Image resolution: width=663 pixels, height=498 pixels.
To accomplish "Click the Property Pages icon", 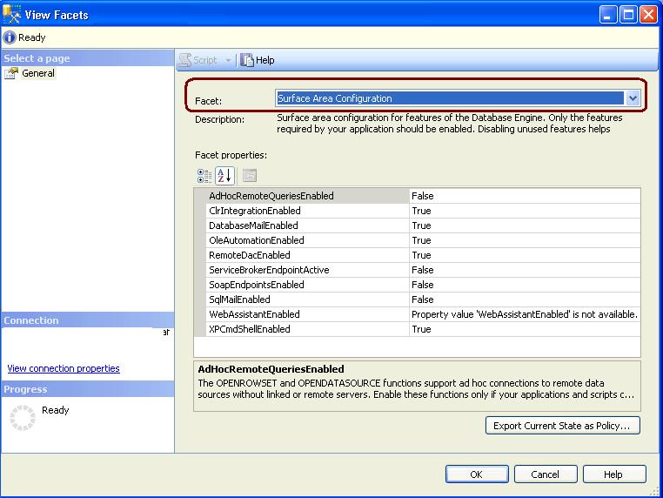I will point(249,175).
